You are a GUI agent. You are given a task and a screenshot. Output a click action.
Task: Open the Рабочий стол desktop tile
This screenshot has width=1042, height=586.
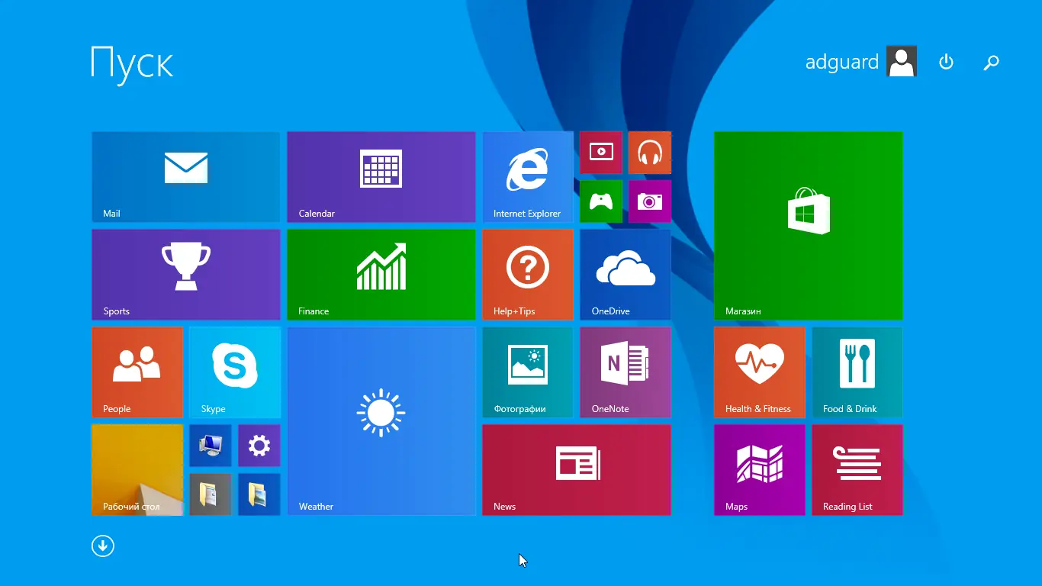pyautogui.click(x=137, y=470)
